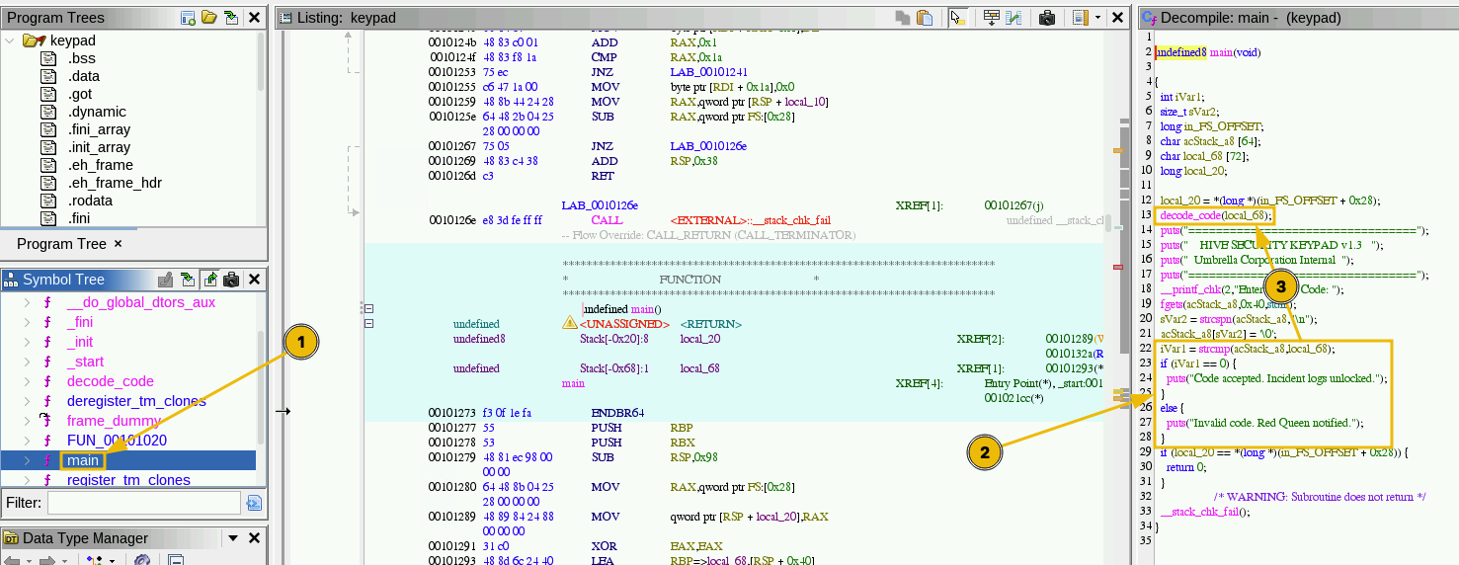
Task: Open the Data Type Manager dropdown menu
Action: 233,538
